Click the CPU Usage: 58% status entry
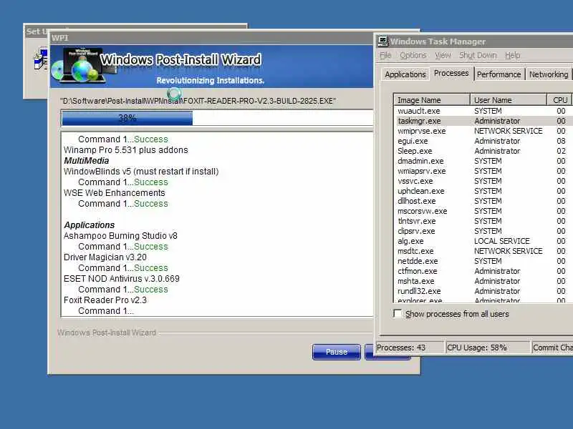The image size is (573, 429). 487,347
